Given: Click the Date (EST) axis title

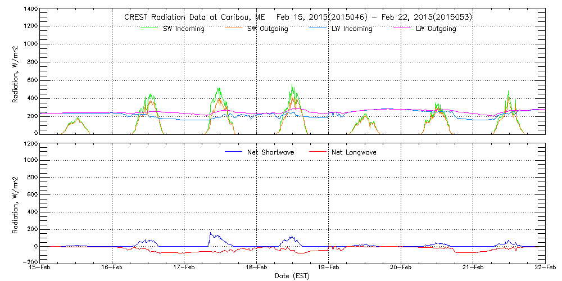Looking at the screenshot, I should point(292,276).
